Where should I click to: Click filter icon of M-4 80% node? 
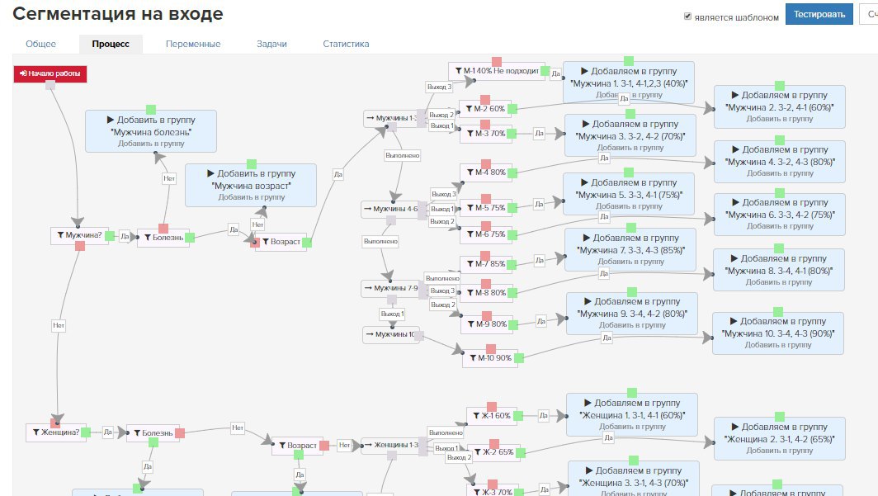click(x=470, y=172)
